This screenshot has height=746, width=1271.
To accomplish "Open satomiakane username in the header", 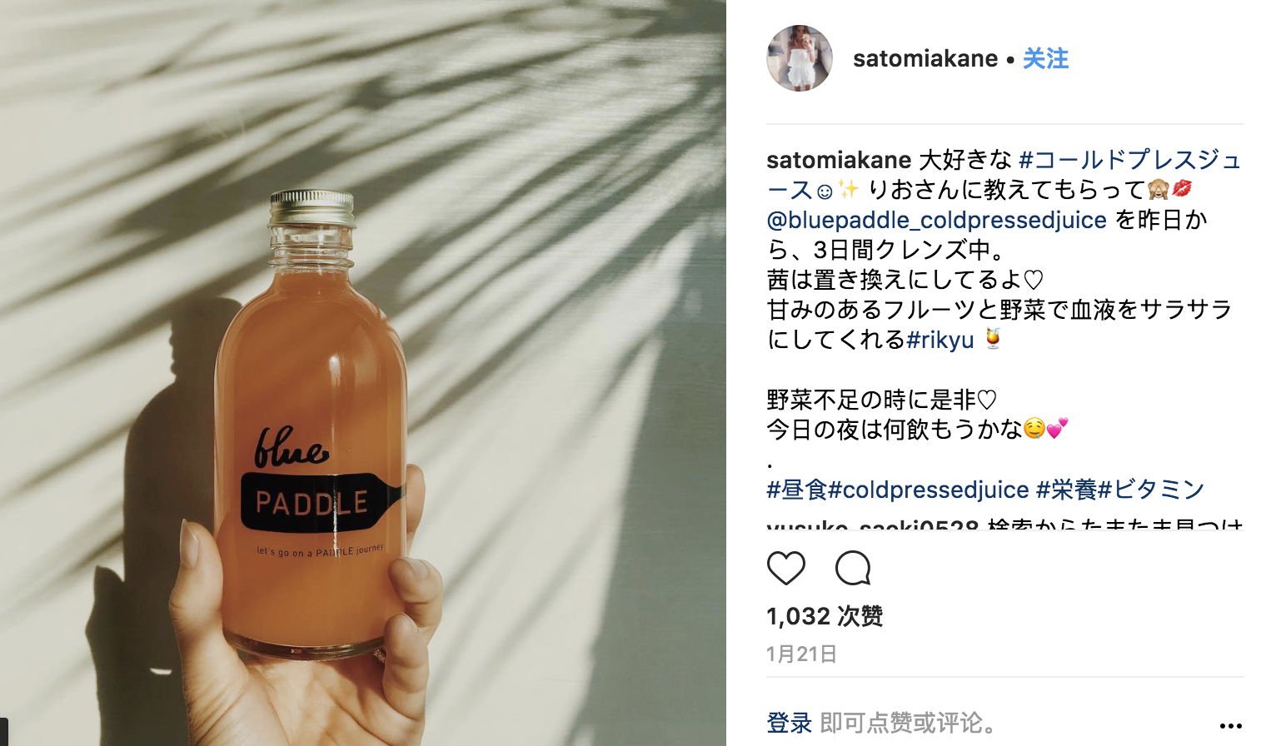I will tap(925, 58).
